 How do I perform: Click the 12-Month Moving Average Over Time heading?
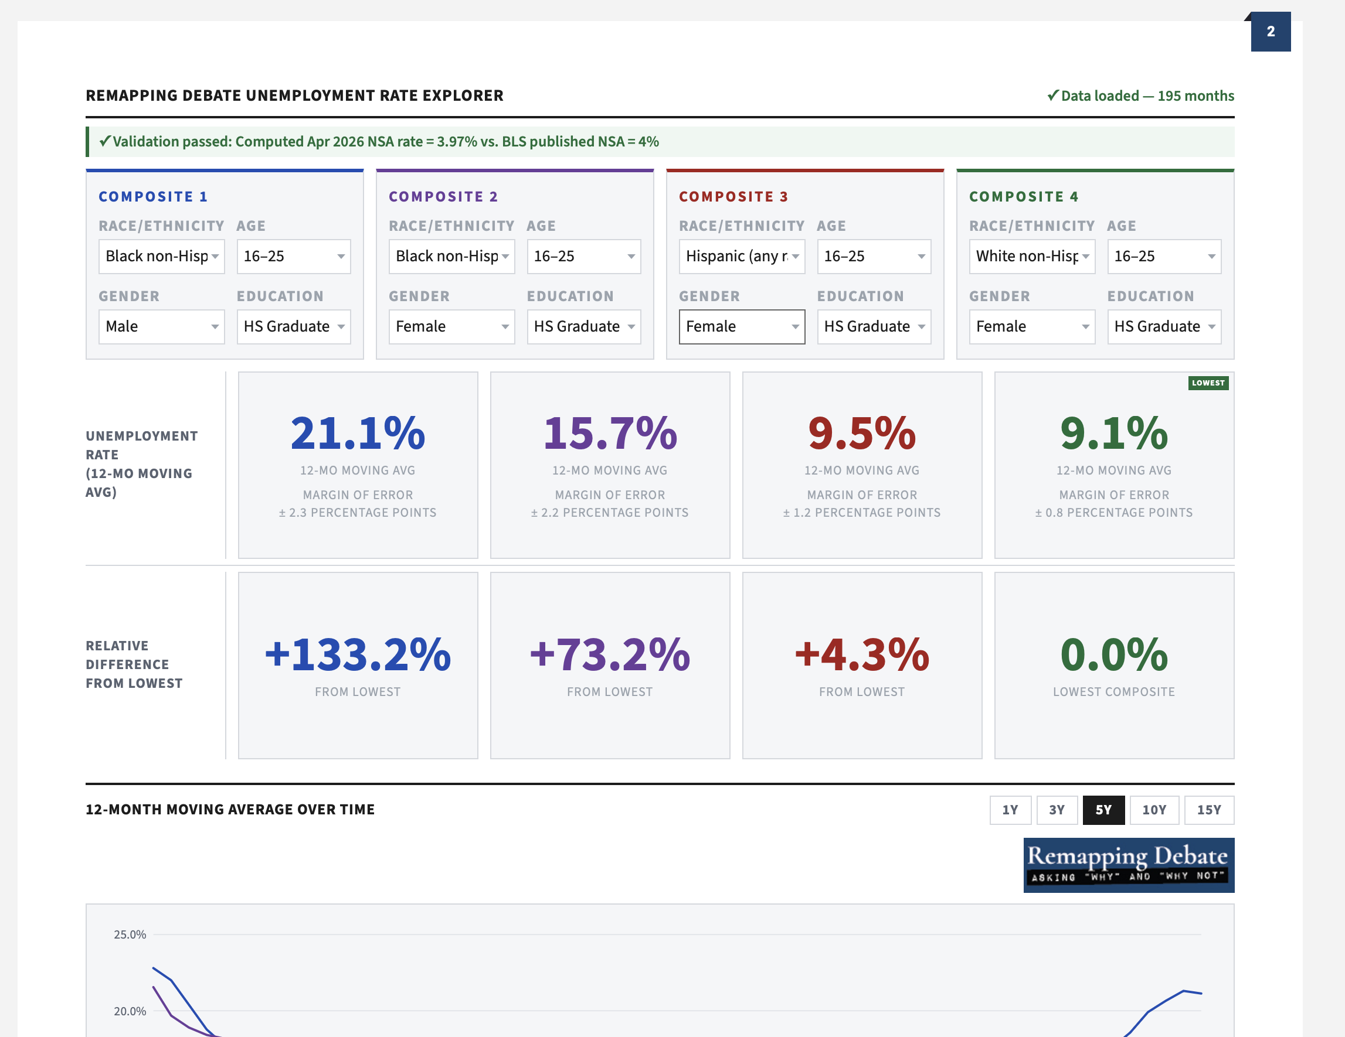pos(230,809)
